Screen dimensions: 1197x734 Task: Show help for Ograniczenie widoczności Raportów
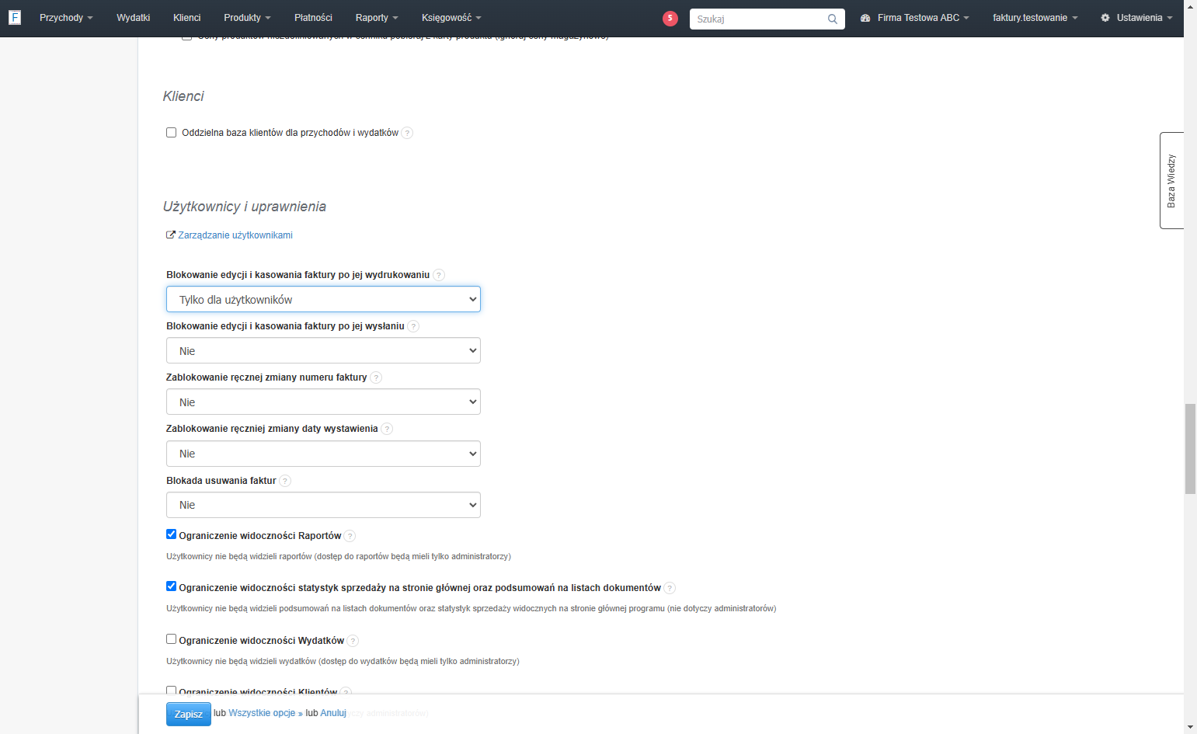point(350,536)
